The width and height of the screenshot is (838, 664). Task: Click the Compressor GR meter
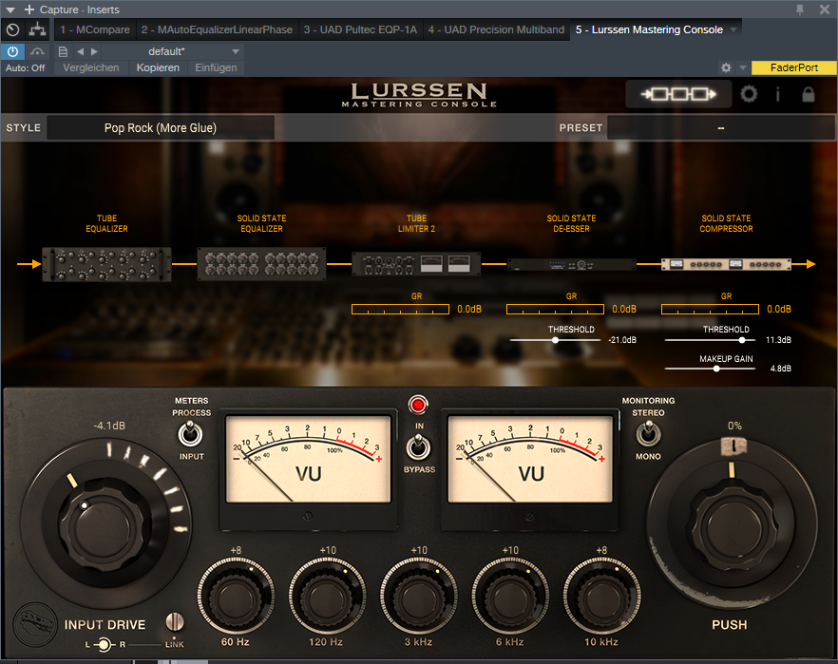pyautogui.click(x=710, y=309)
